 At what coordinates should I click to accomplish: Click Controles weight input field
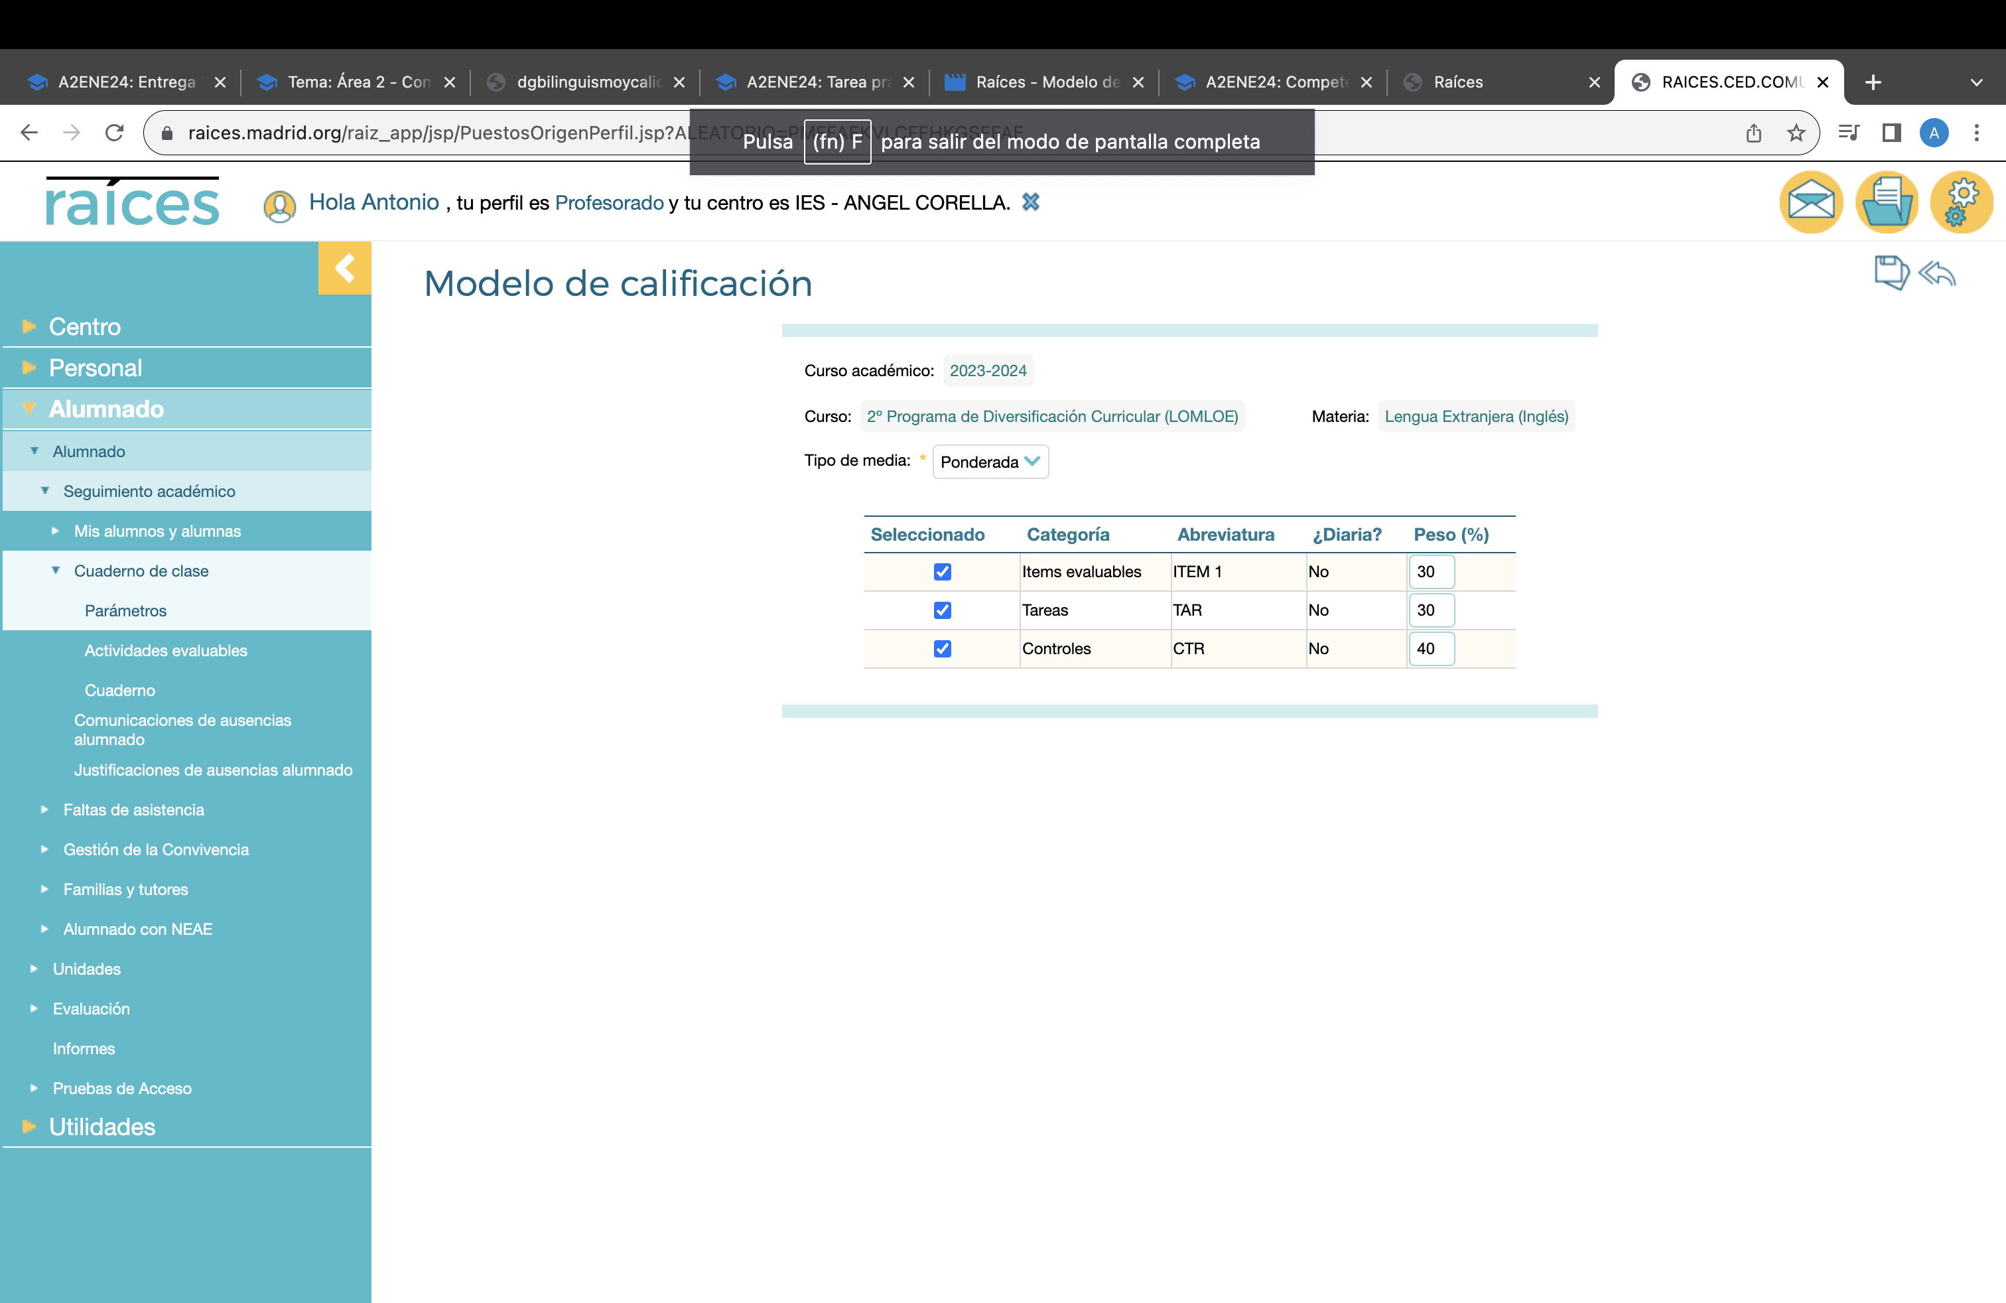[1430, 649]
